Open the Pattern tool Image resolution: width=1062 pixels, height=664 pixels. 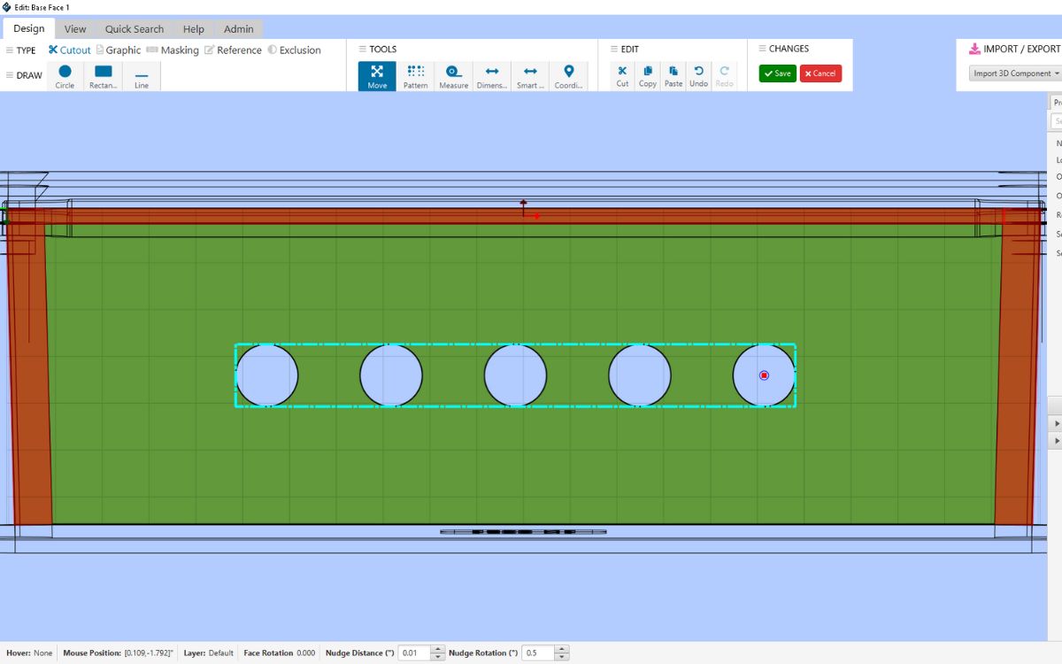coord(415,76)
